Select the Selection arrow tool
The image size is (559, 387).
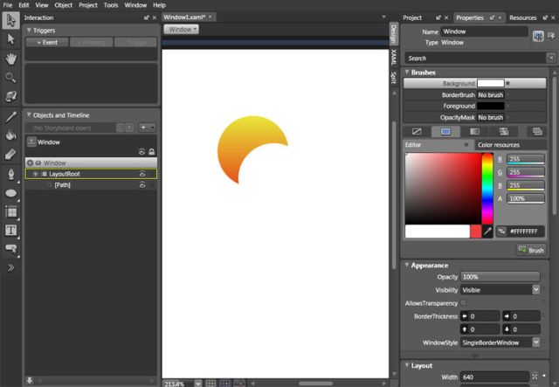10,21
